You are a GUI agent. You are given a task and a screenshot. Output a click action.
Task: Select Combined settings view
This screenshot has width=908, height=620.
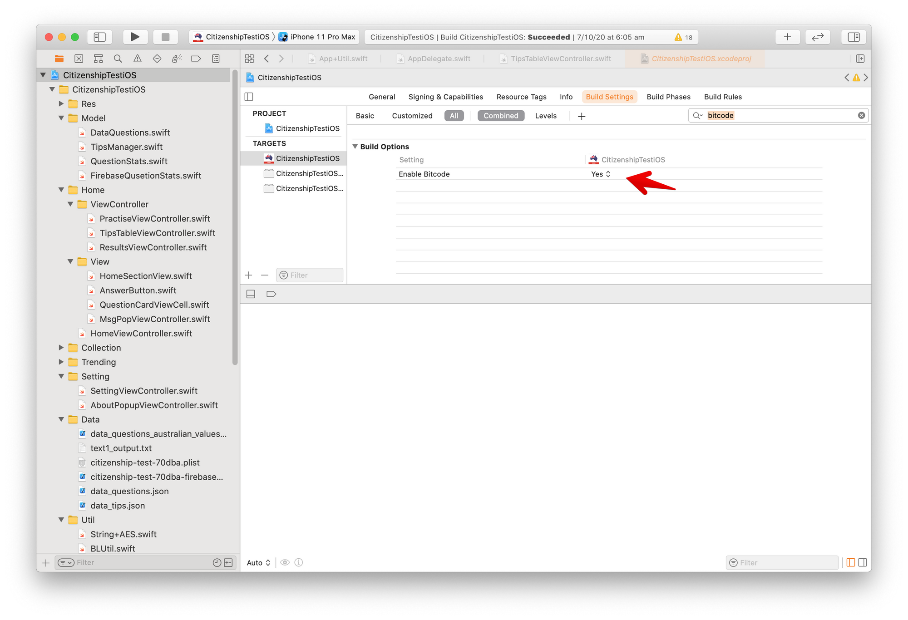[x=501, y=116]
